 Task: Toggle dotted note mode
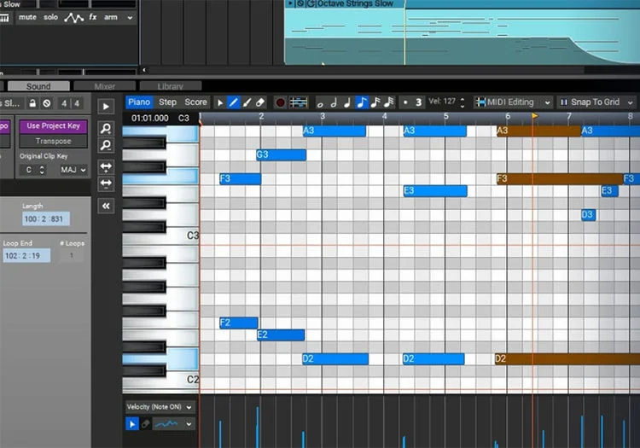point(405,102)
